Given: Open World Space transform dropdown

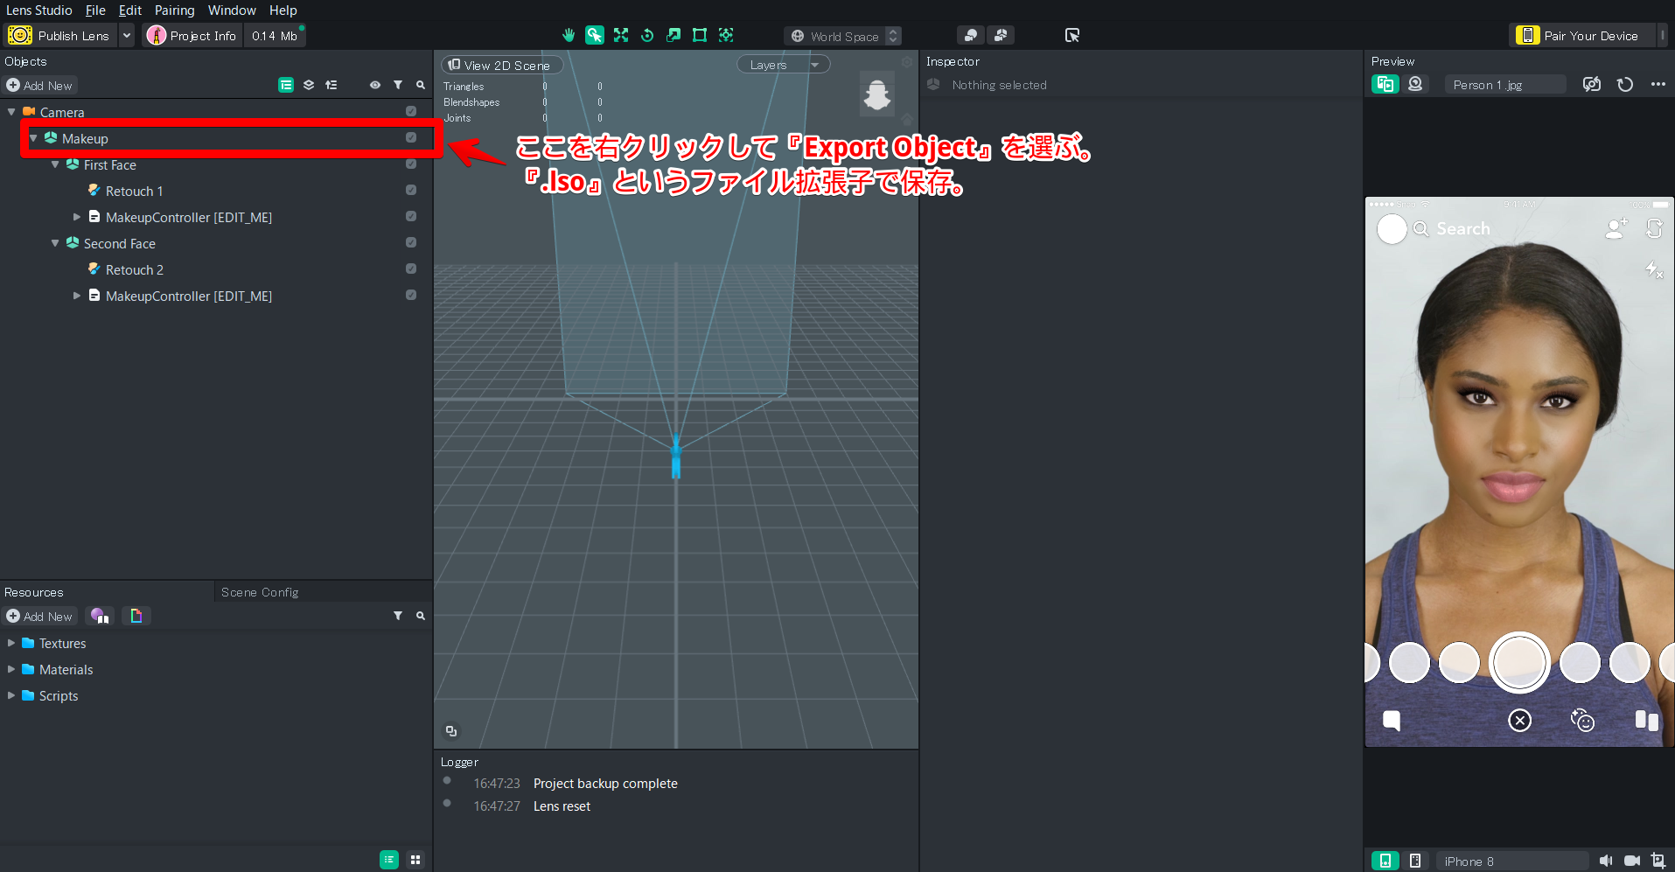Looking at the screenshot, I should 842,36.
